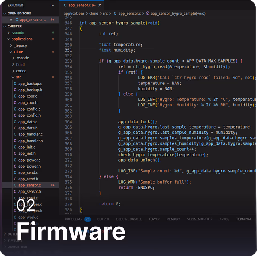Open app_backup.c file
The height and width of the screenshot is (256, 257).
30,84
